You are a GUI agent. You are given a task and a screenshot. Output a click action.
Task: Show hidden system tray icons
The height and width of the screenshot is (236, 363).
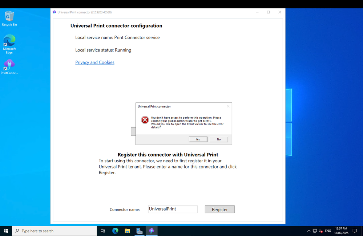308,231
